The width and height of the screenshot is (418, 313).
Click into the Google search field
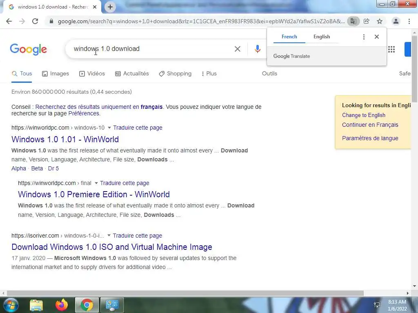pos(152,49)
